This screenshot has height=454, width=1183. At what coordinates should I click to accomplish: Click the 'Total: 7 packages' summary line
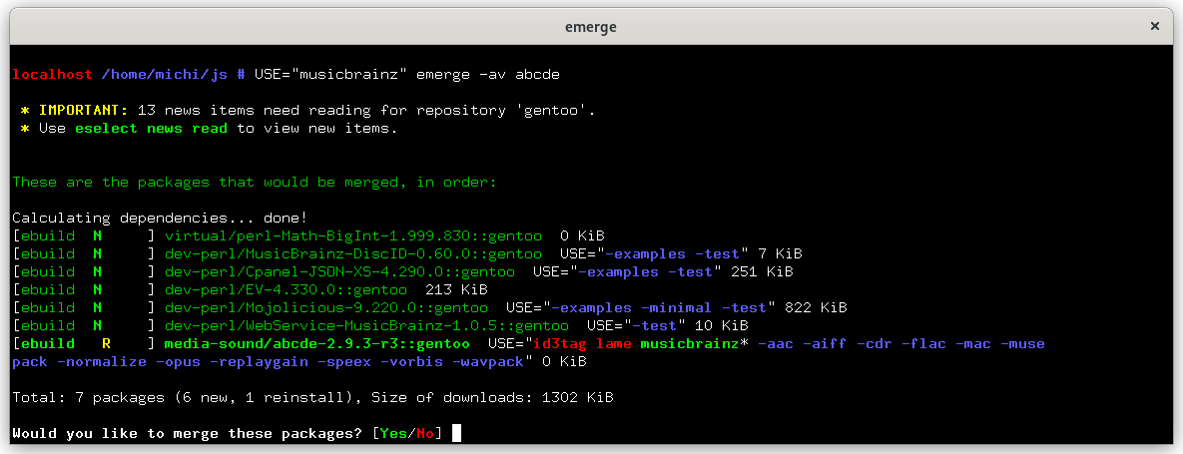(312, 397)
